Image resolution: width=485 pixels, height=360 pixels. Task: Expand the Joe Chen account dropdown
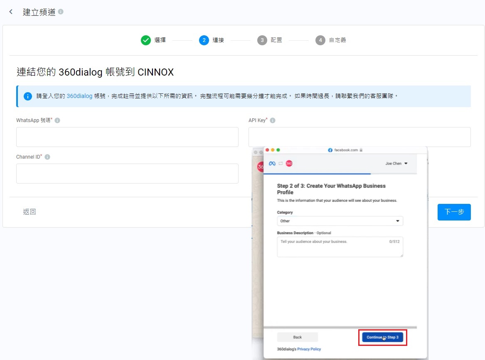(396, 164)
